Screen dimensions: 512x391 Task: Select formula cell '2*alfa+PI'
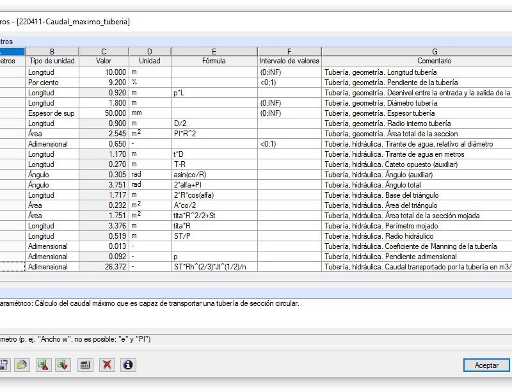click(214, 185)
